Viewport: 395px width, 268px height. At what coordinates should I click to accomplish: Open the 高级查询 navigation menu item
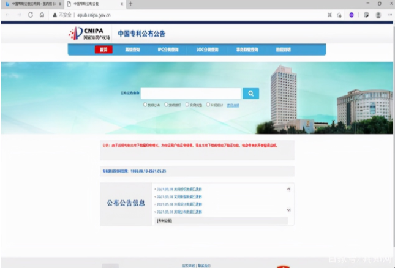133,50
